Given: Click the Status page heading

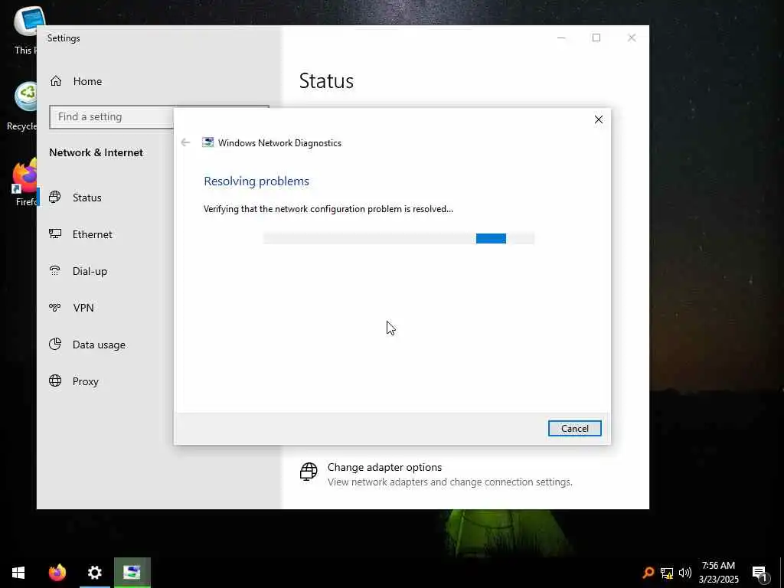Looking at the screenshot, I should tap(326, 81).
